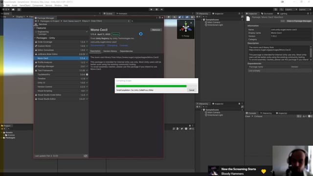Click the green compile progress bar
Screen dimensions: 313x176
(x=151, y=86)
